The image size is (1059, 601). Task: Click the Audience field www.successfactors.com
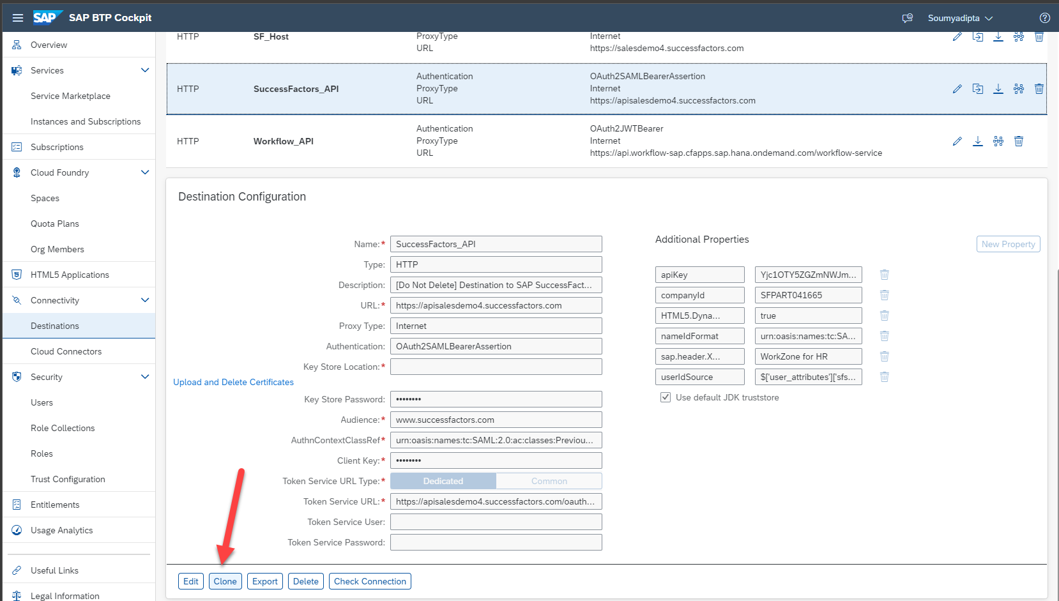tap(496, 420)
